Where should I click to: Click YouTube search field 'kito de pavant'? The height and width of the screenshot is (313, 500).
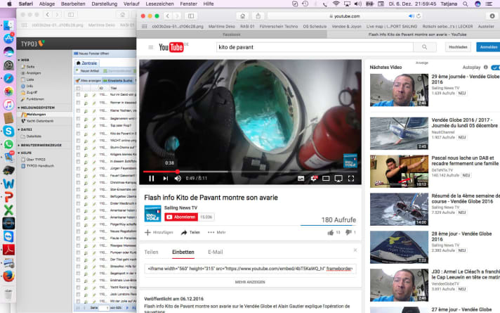click(315, 47)
